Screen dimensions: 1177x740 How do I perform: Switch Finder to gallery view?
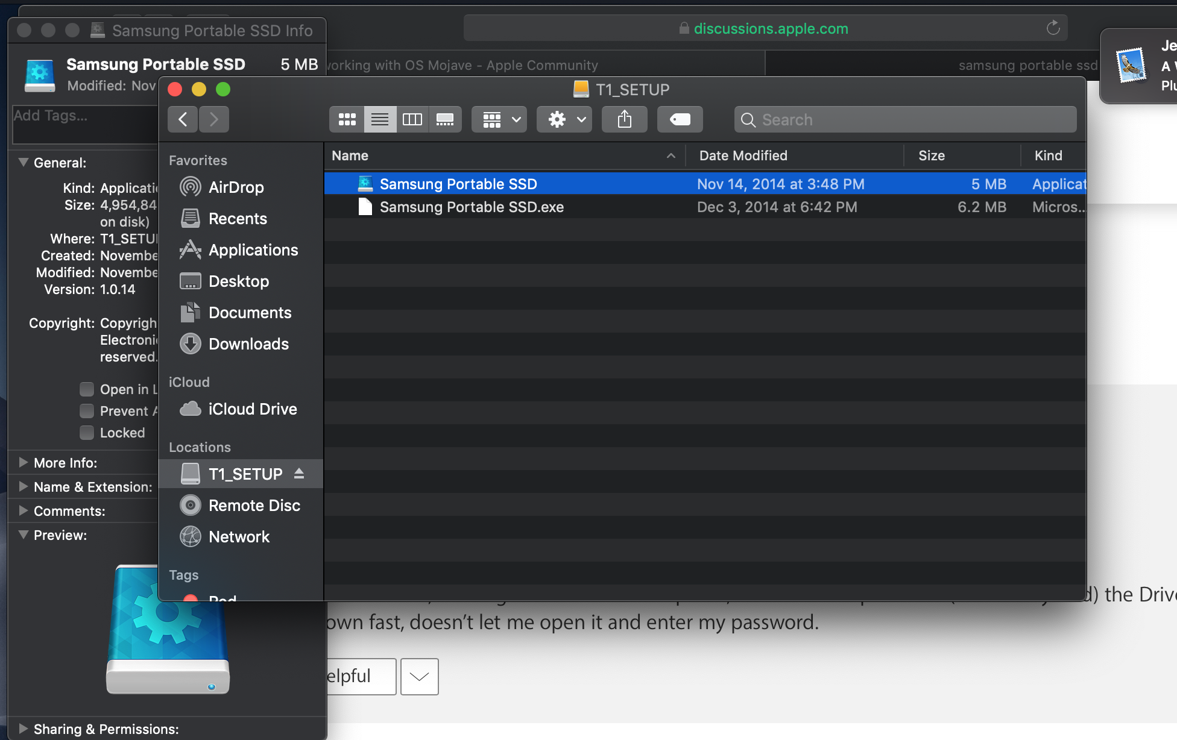tap(445, 119)
